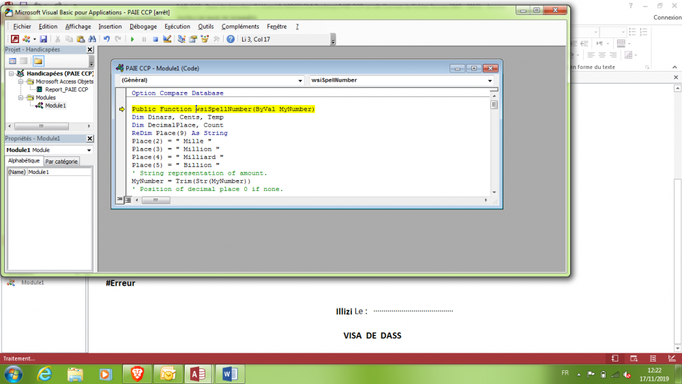This screenshot has width=682, height=384.
Task: Toggle Design Mode icon in toolbar
Action: [x=167, y=39]
